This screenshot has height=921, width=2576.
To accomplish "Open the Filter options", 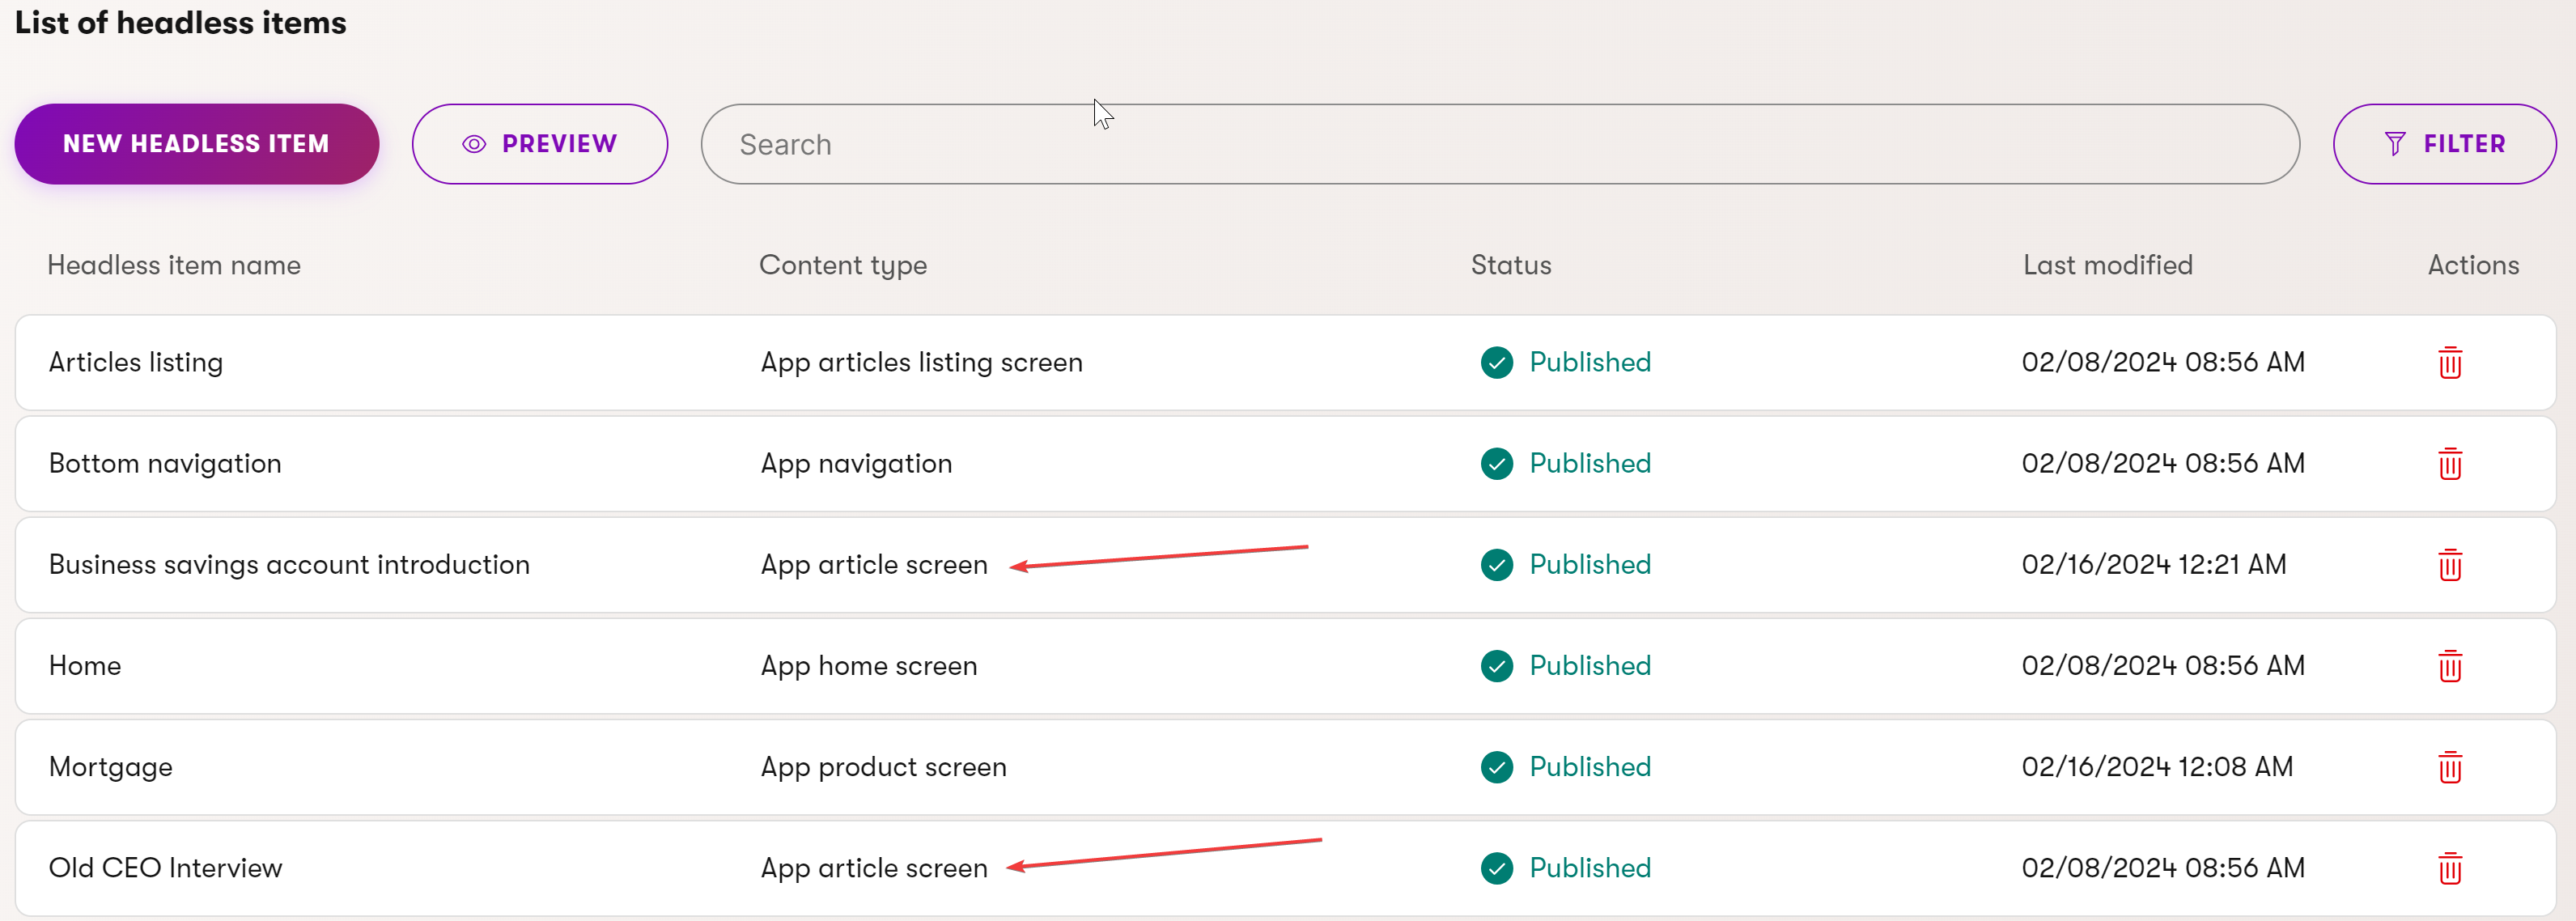I will tap(2444, 144).
